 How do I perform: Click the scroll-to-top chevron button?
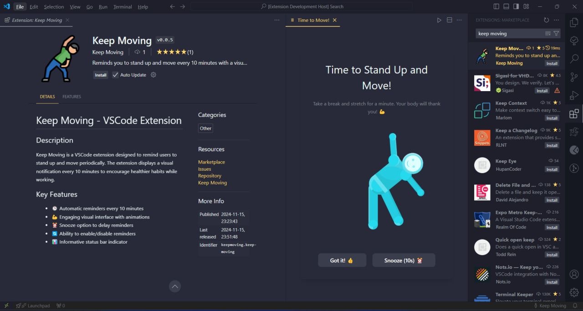pos(175,286)
